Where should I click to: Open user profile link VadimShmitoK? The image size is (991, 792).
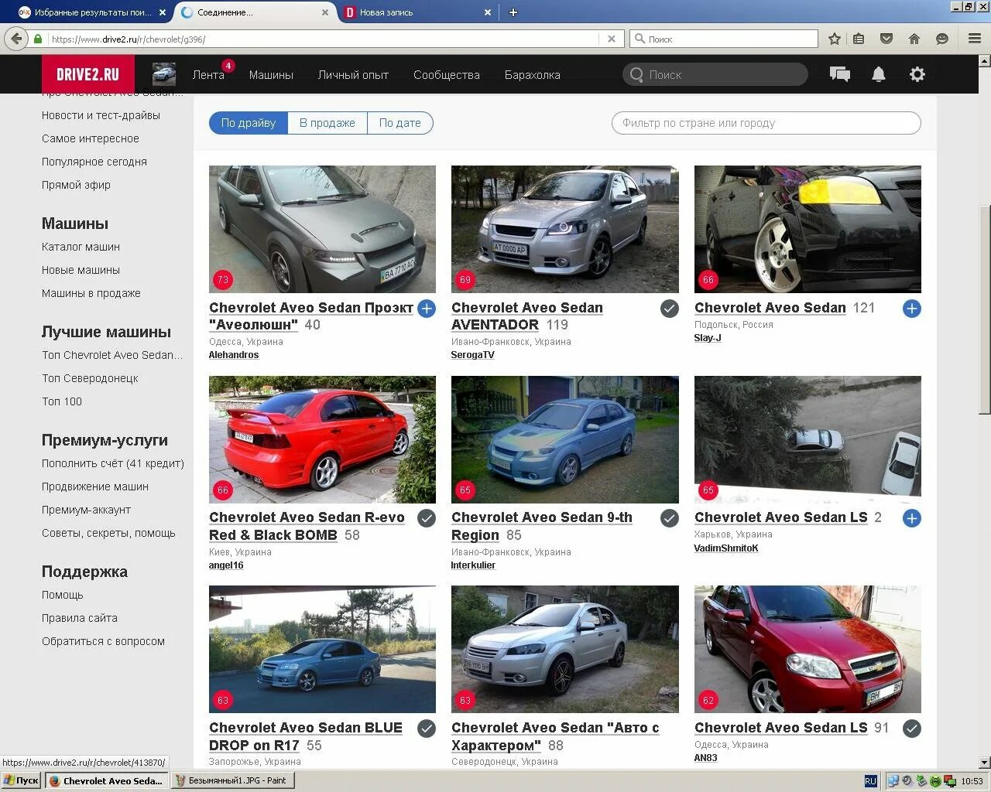coord(726,548)
